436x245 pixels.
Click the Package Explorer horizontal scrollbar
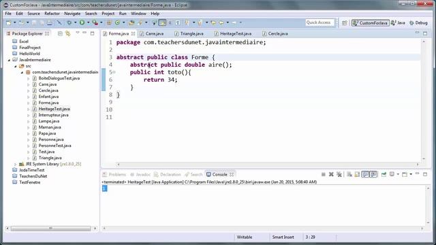[50, 229]
